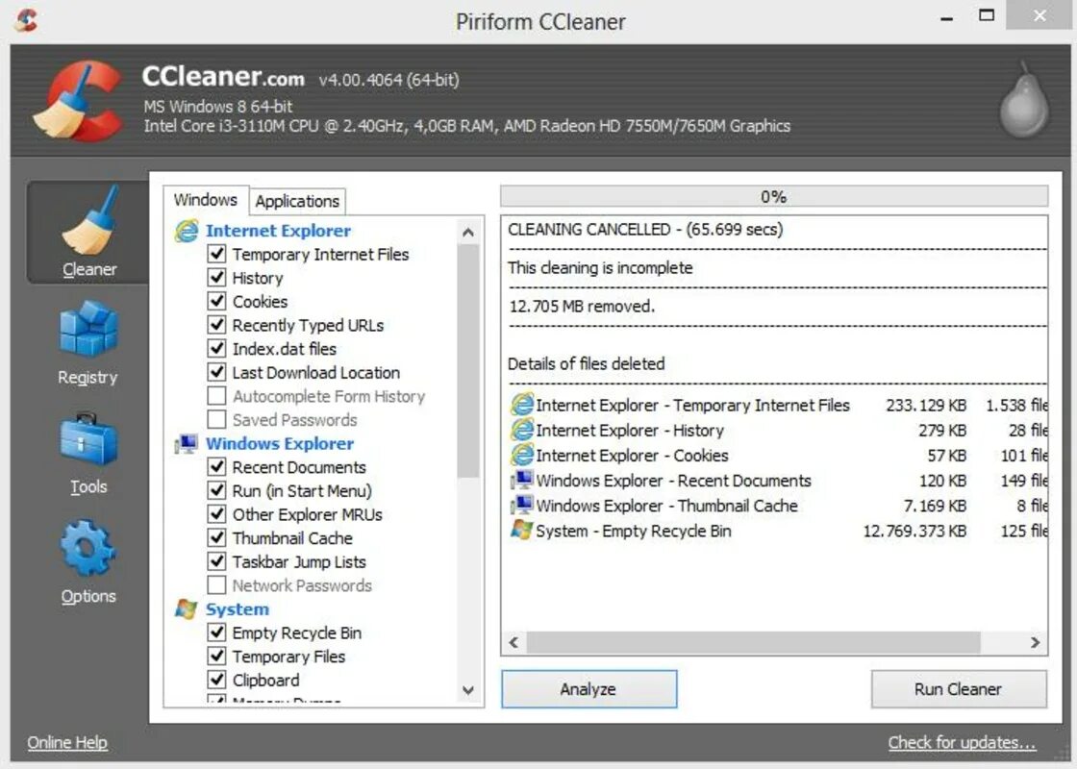Enable Network Passwords checkbox
This screenshot has width=1077, height=769.
[x=216, y=585]
